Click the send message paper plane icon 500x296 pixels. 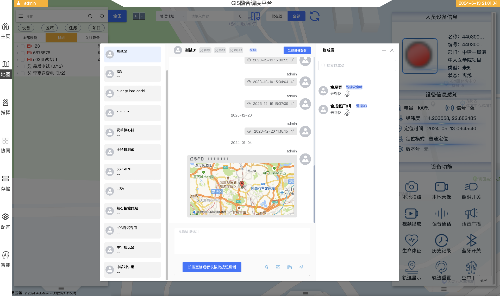pyautogui.click(x=301, y=267)
